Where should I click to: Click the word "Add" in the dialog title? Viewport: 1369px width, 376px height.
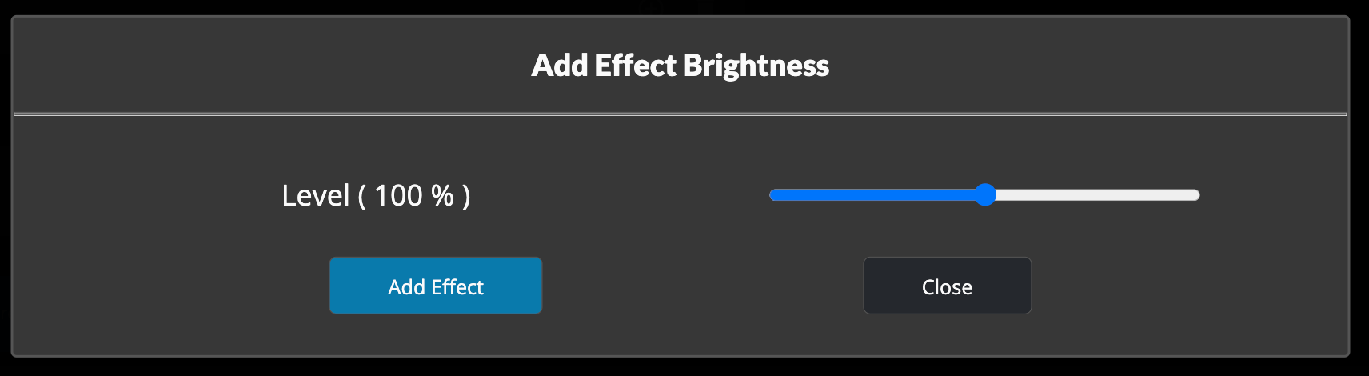click(560, 66)
